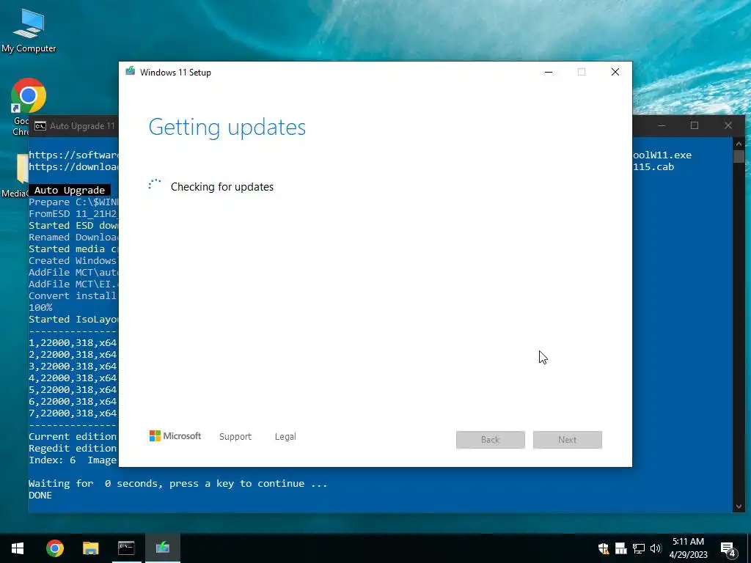
Task: Click the console line 'Started media c'
Action: pyautogui.click(x=73, y=249)
